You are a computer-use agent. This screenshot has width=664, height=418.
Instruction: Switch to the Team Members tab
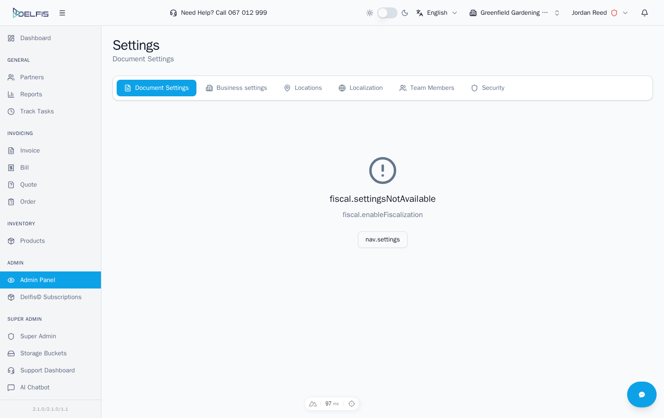(x=427, y=88)
